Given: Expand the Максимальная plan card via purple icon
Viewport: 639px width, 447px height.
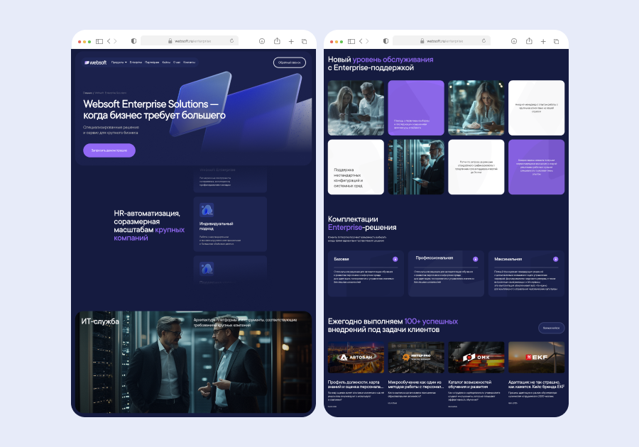Looking at the screenshot, I should (556, 259).
